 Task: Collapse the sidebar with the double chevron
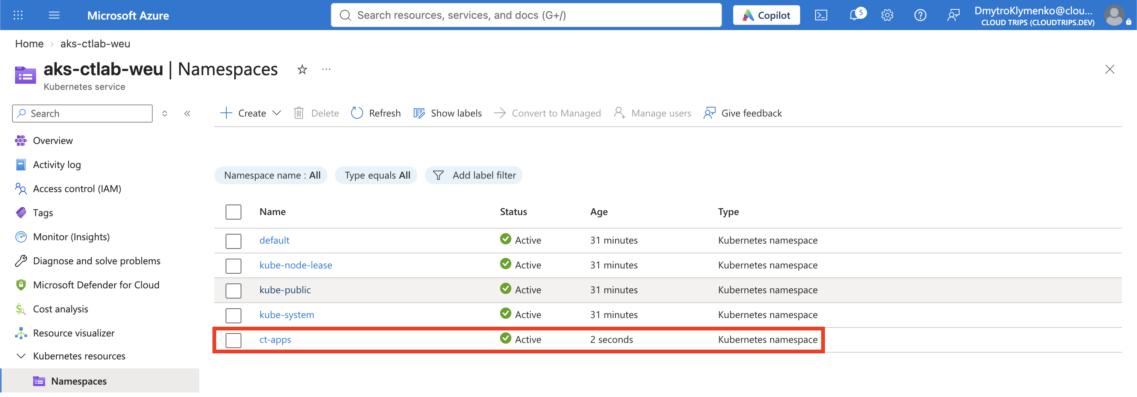[x=187, y=114]
